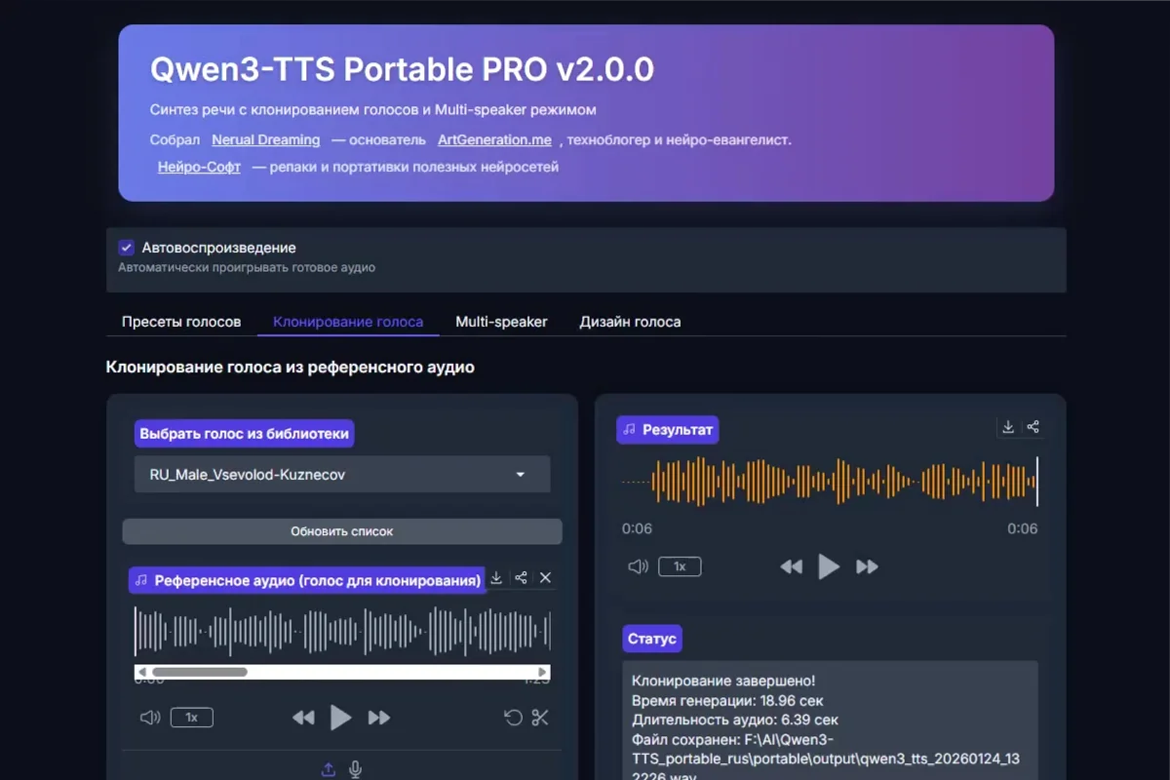Click the Статус label
Viewport: 1170px width, 780px height.
652,639
